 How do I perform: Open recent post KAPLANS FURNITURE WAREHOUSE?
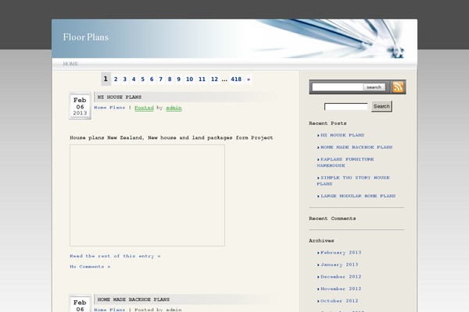click(x=345, y=162)
